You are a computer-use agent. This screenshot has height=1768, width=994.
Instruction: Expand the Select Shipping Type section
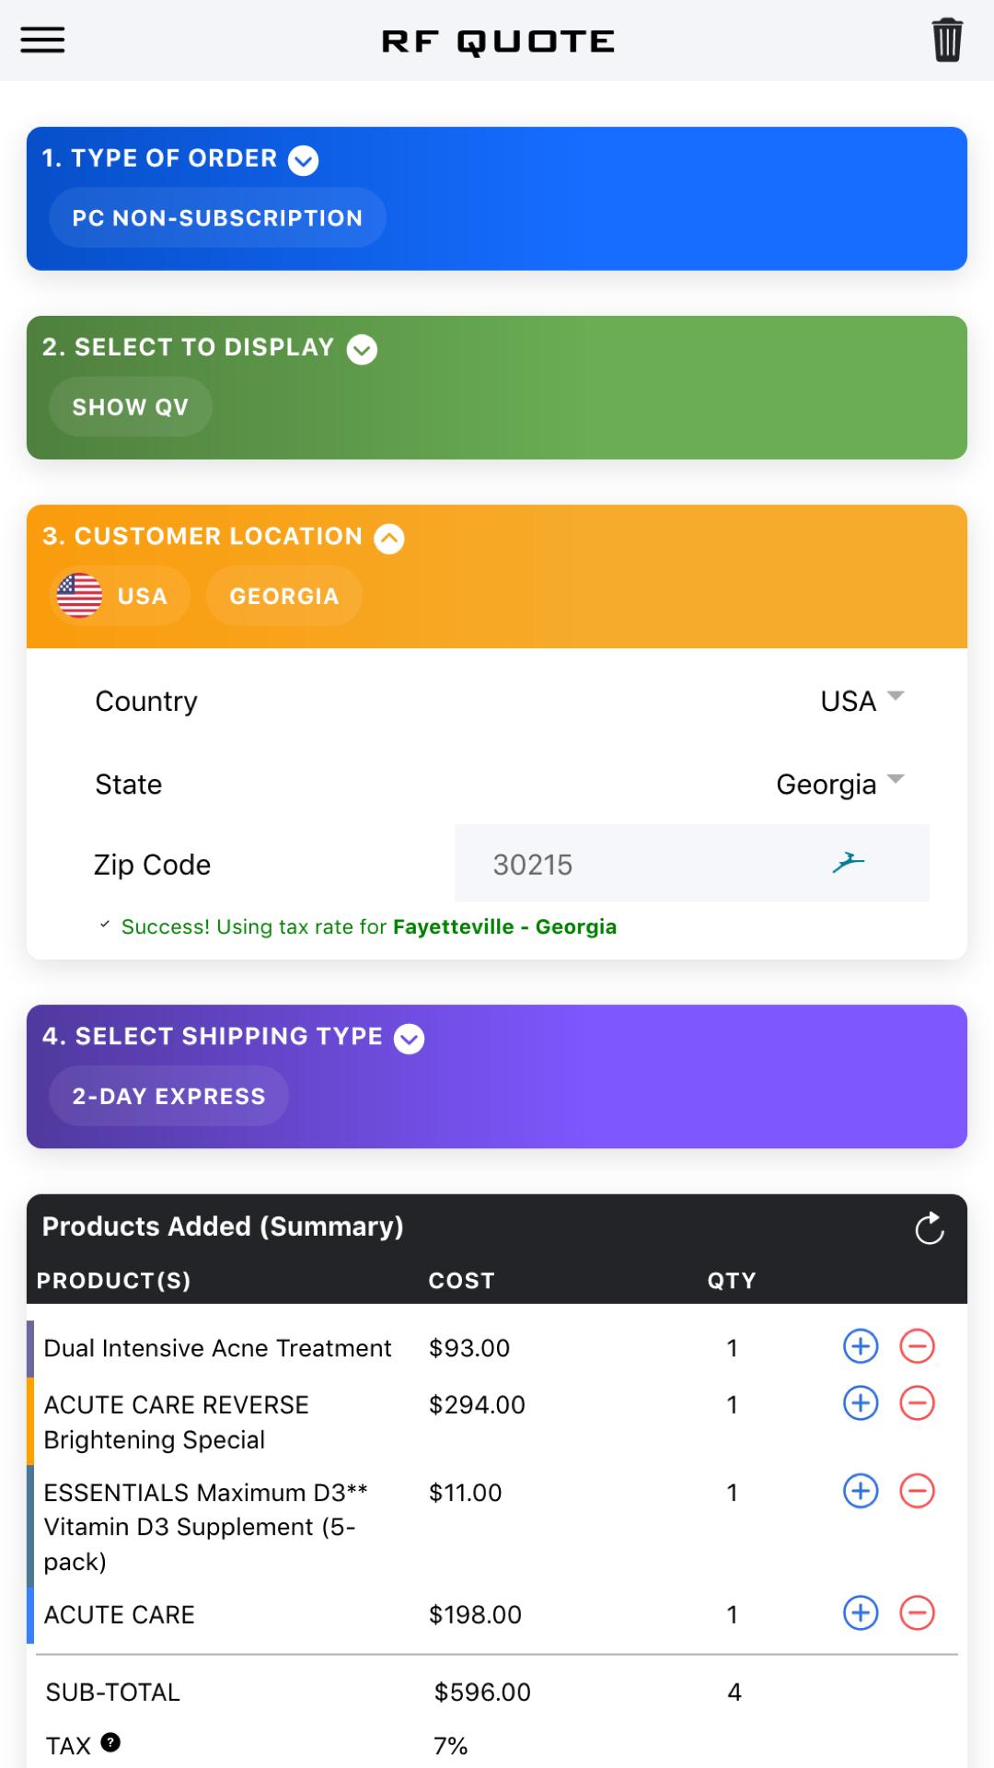click(x=410, y=1039)
